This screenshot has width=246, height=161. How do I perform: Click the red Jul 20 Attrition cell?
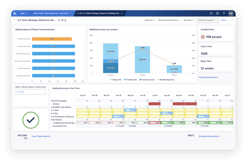[155, 104]
